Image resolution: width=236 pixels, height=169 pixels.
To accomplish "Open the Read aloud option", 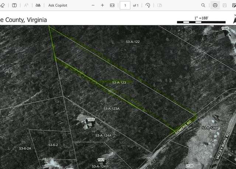I will (x=26, y=6).
